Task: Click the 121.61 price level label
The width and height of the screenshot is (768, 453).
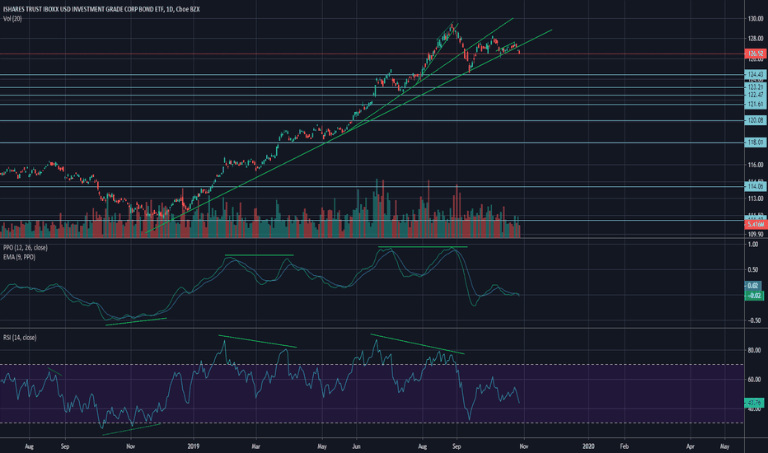Action: (x=755, y=105)
